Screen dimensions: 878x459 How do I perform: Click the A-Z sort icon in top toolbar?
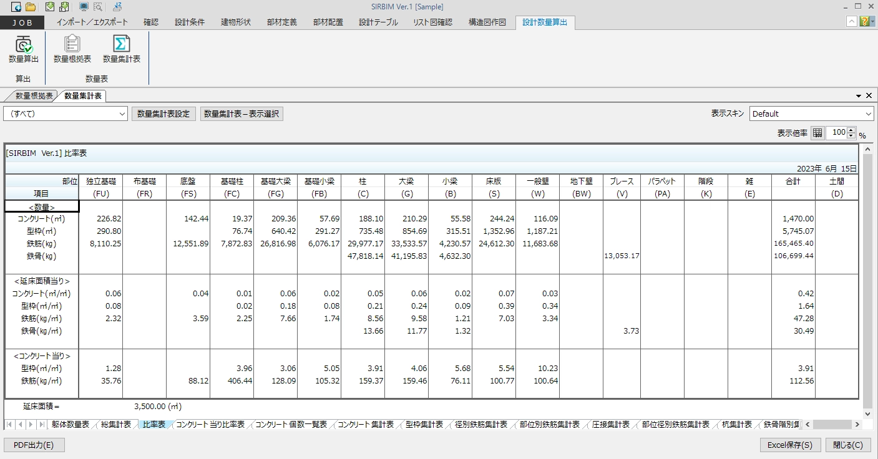117,7
